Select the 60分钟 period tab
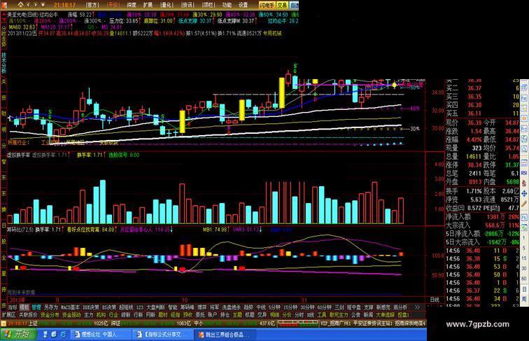529x341 pixels. click(324, 307)
